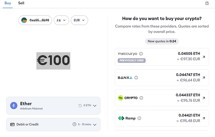This screenshot has height=137, width=215.
Task: Click the Ether token logo icon
Action: click(14, 106)
